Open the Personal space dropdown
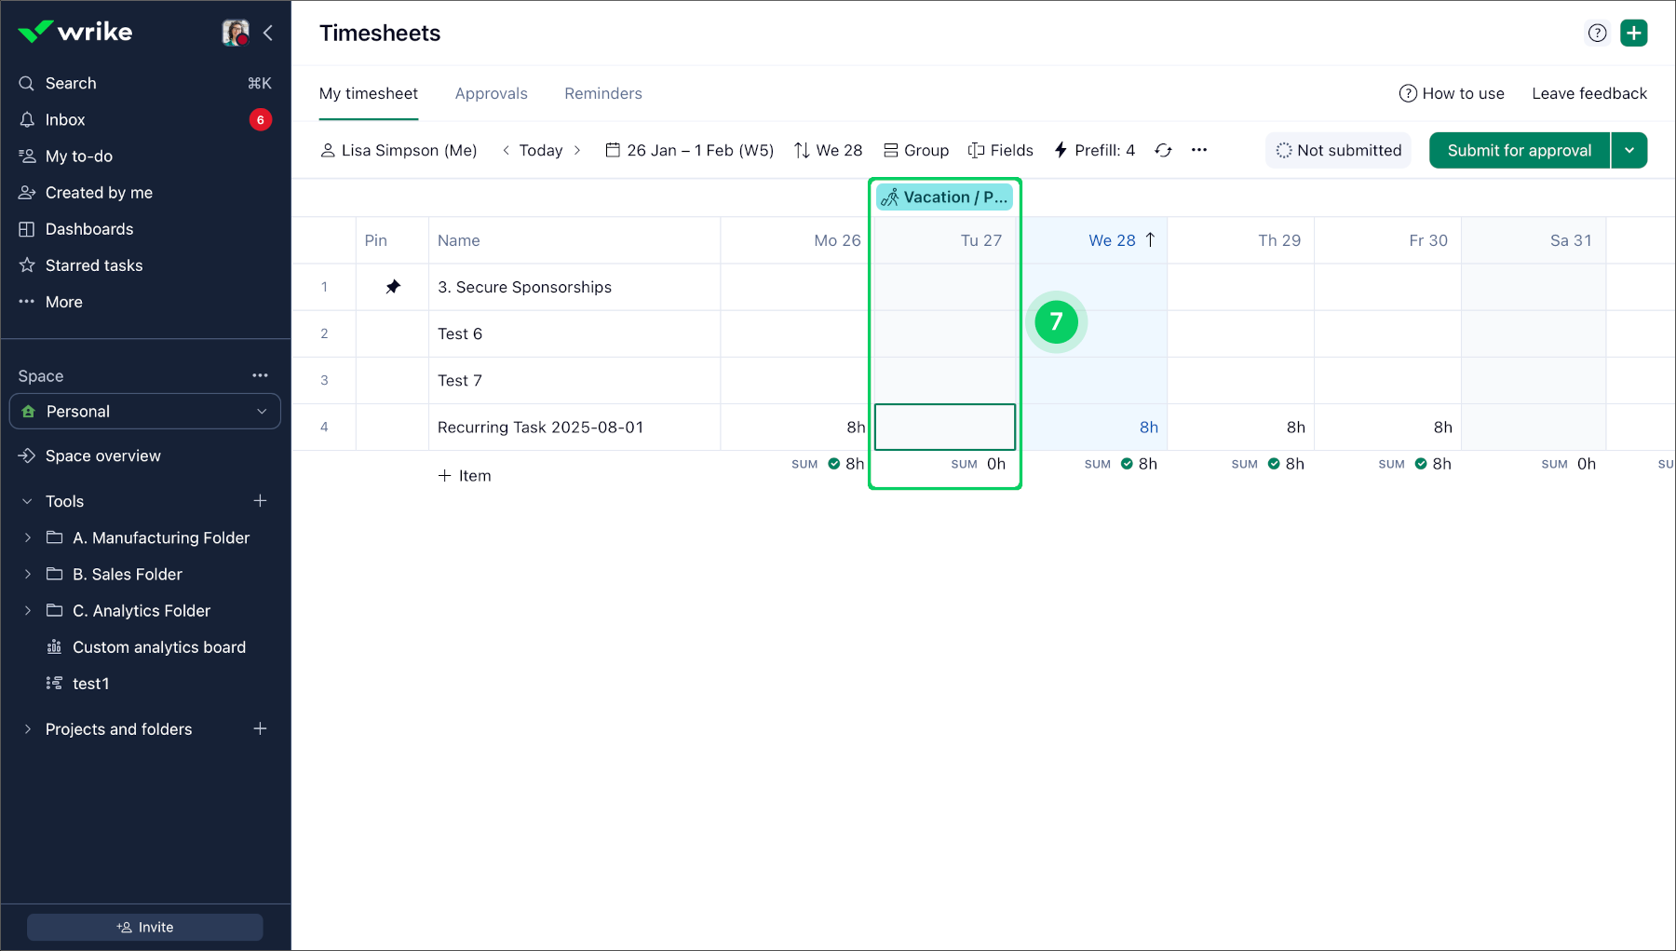This screenshot has height=951, width=1676. tap(144, 411)
